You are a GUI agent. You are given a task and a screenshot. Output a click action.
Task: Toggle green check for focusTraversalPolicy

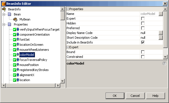[15, 60]
